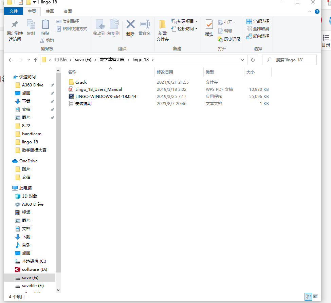331x303 pixels.
Task: Pin to Quick access ribbon button
Action: (x=15, y=30)
